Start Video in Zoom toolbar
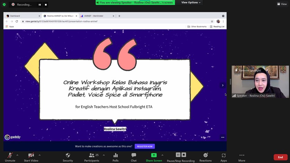The image size is (290, 163). tap(31, 157)
